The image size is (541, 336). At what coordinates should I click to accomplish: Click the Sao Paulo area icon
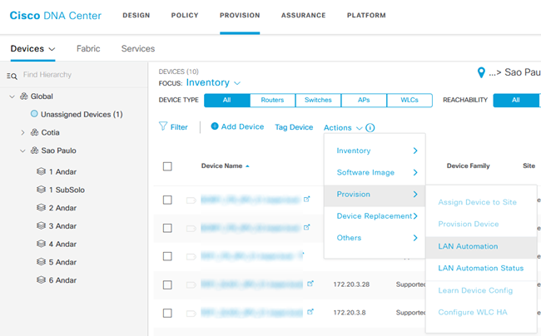[x=34, y=151]
